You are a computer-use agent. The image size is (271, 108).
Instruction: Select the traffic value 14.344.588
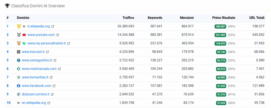click(x=126, y=35)
